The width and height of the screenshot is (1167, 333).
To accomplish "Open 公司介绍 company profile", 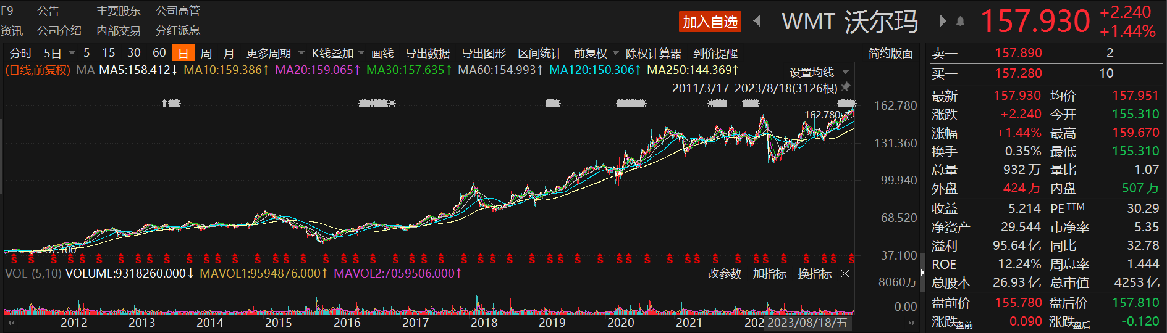I will pos(59,30).
